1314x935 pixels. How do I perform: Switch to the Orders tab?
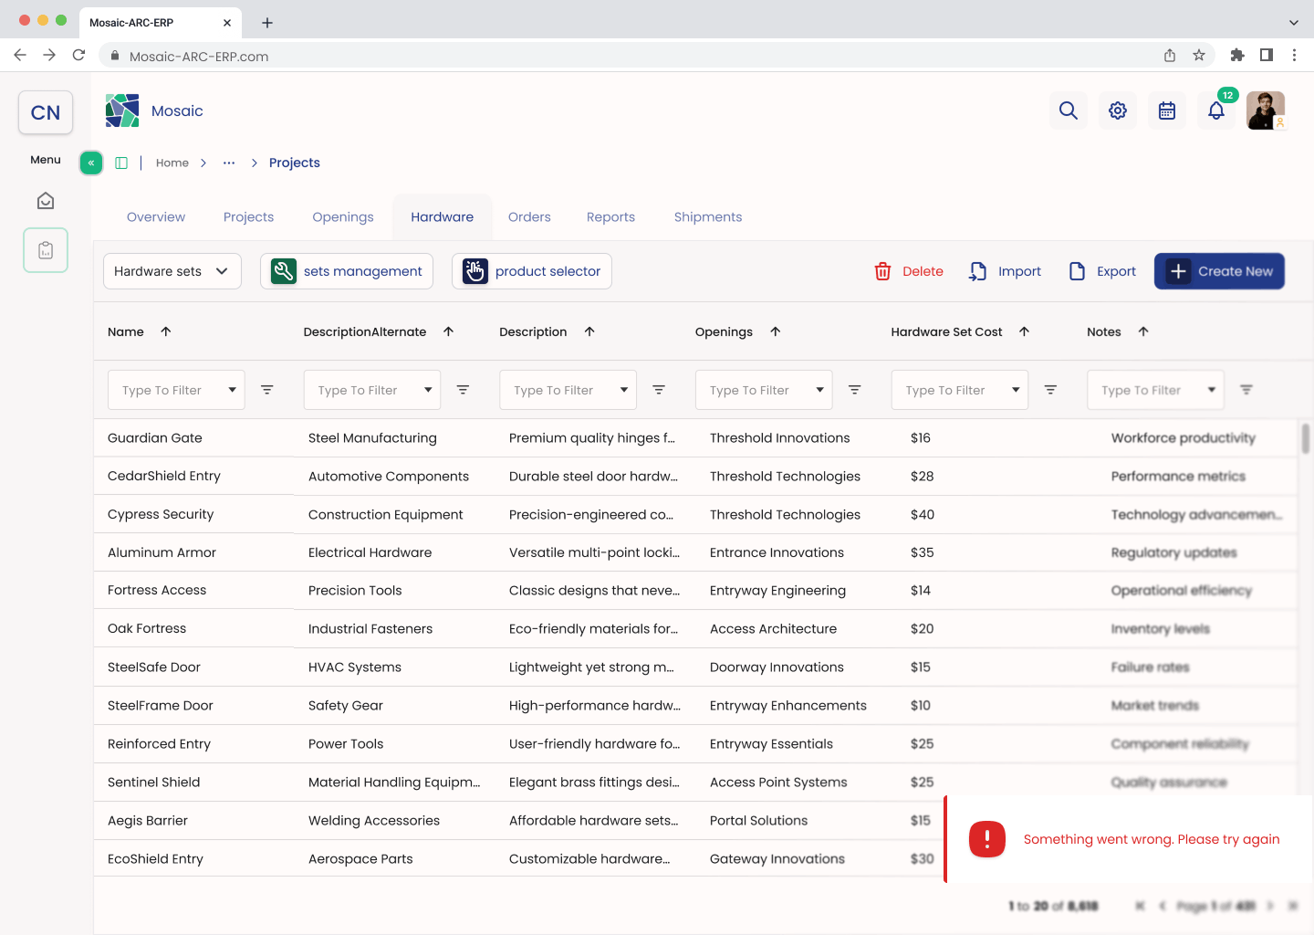point(529,217)
